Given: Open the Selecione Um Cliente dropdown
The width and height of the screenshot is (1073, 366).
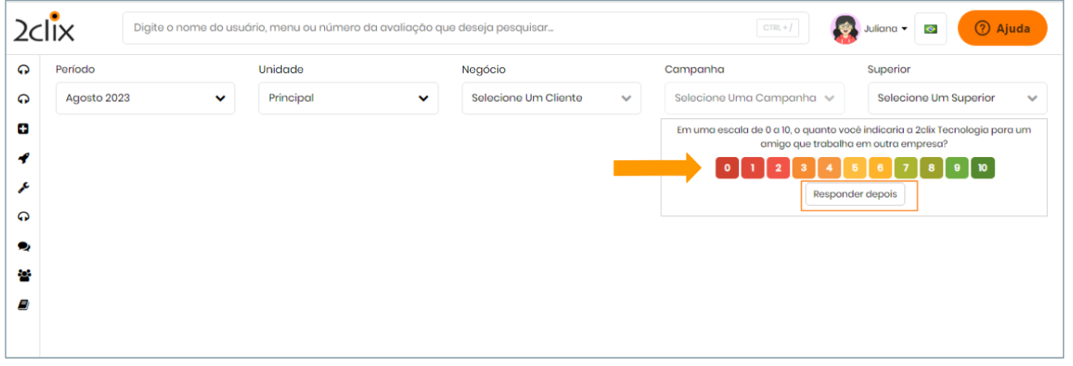Looking at the screenshot, I should click(x=551, y=98).
